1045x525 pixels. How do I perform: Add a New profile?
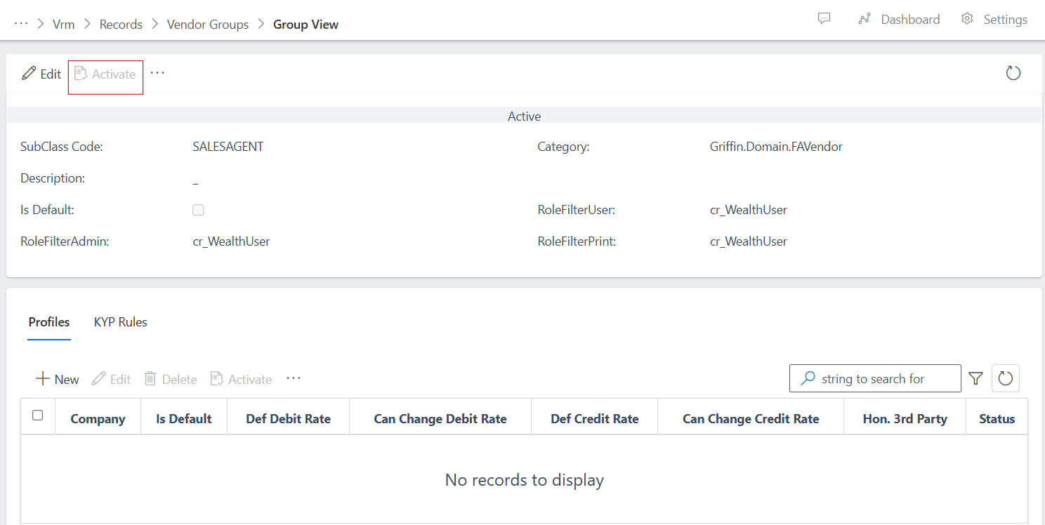(57, 379)
